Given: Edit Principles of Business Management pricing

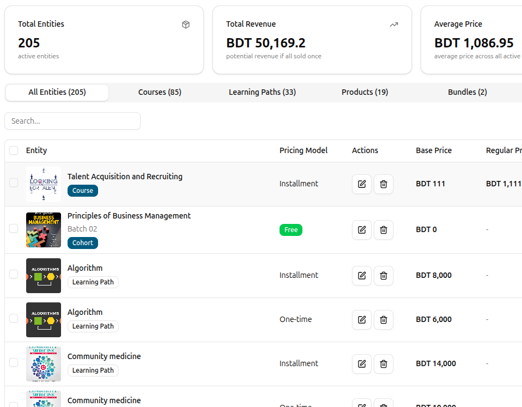Looking at the screenshot, I should pyautogui.click(x=362, y=230).
